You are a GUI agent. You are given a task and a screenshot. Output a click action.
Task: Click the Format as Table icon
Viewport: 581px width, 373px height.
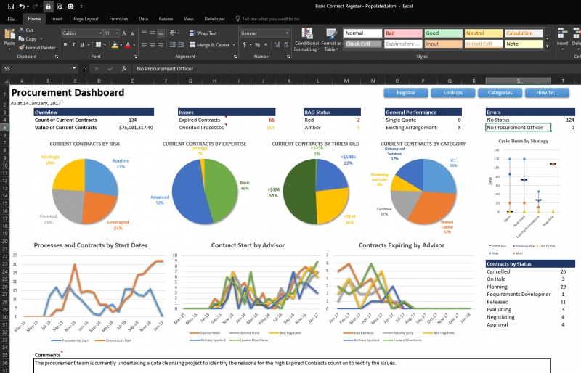(x=331, y=40)
